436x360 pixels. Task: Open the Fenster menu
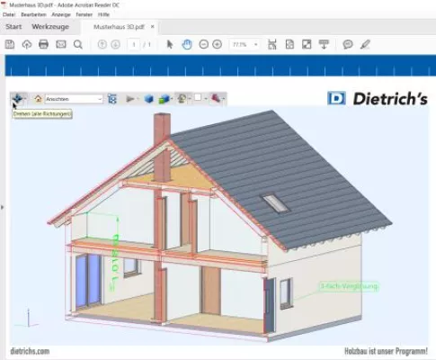[85, 14]
